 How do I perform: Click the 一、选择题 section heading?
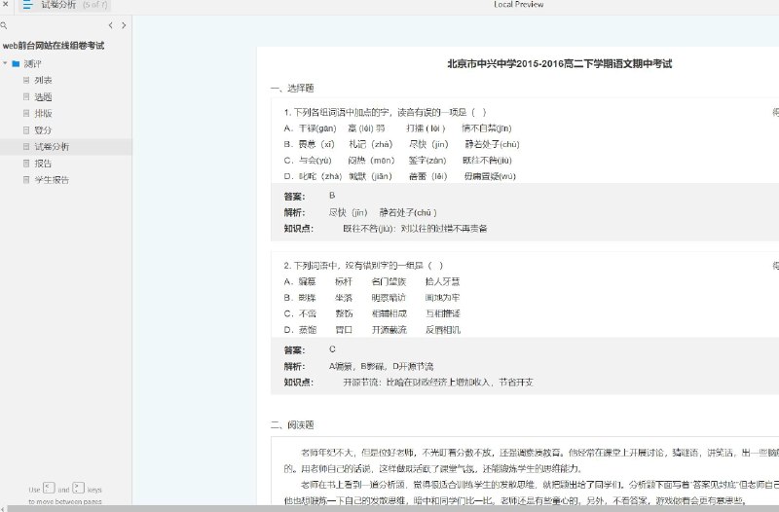pos(292,89)
